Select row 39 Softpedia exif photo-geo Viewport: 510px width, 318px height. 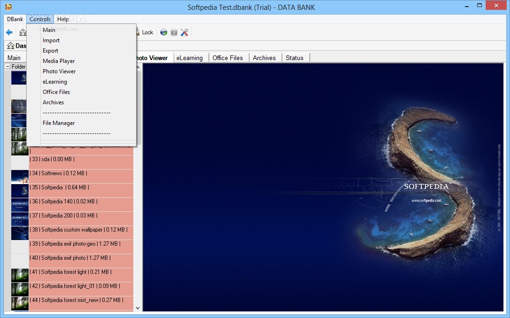(81, 247)
